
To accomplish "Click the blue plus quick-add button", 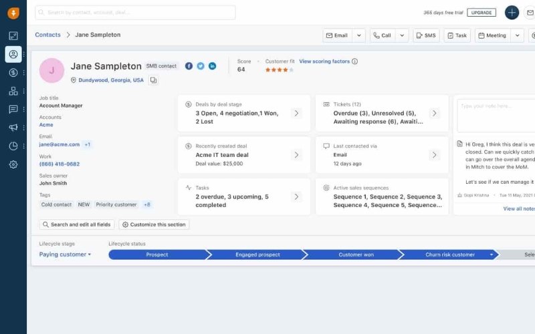I will tap(512, 13).
